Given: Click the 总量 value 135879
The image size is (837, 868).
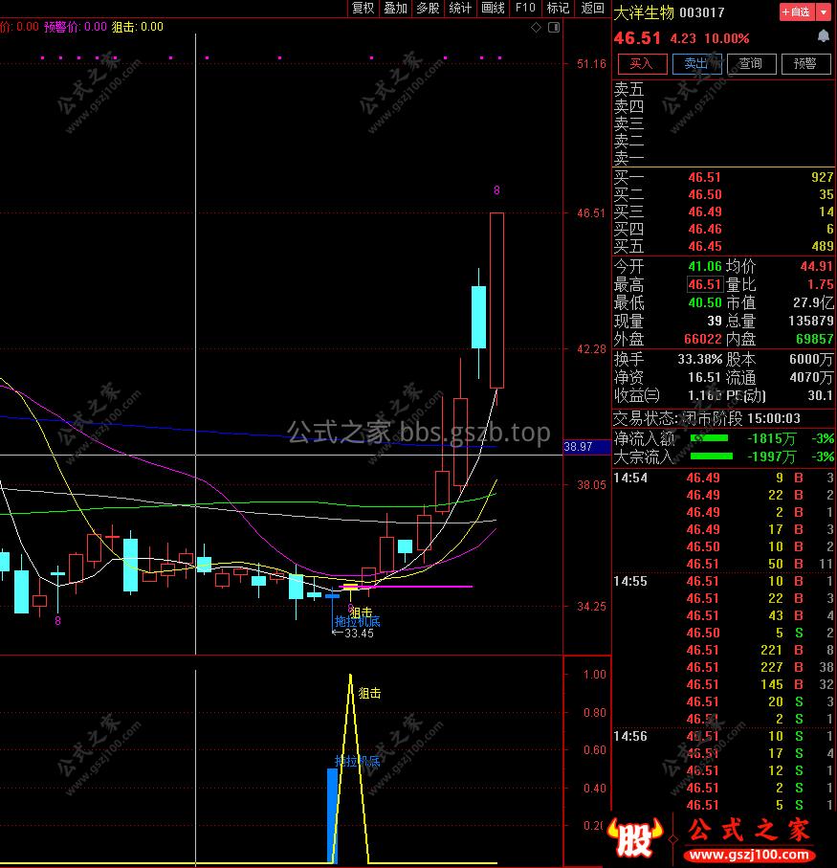Looking at the screenshot, I should point(810,321).
